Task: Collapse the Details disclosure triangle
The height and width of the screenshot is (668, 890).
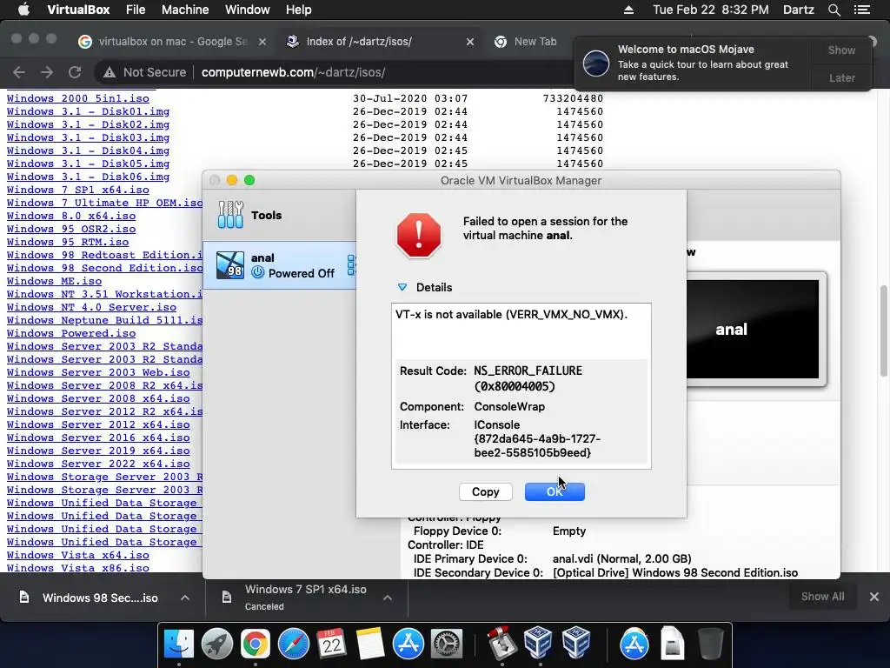Action: tap(402, 287)
